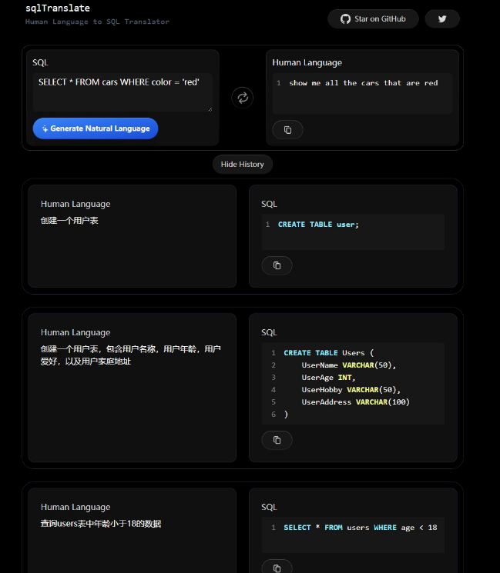Viewport: 500px width, 573px height.
Task: Copy the CREATE TABLE Users SQL code
Action: 277,440
